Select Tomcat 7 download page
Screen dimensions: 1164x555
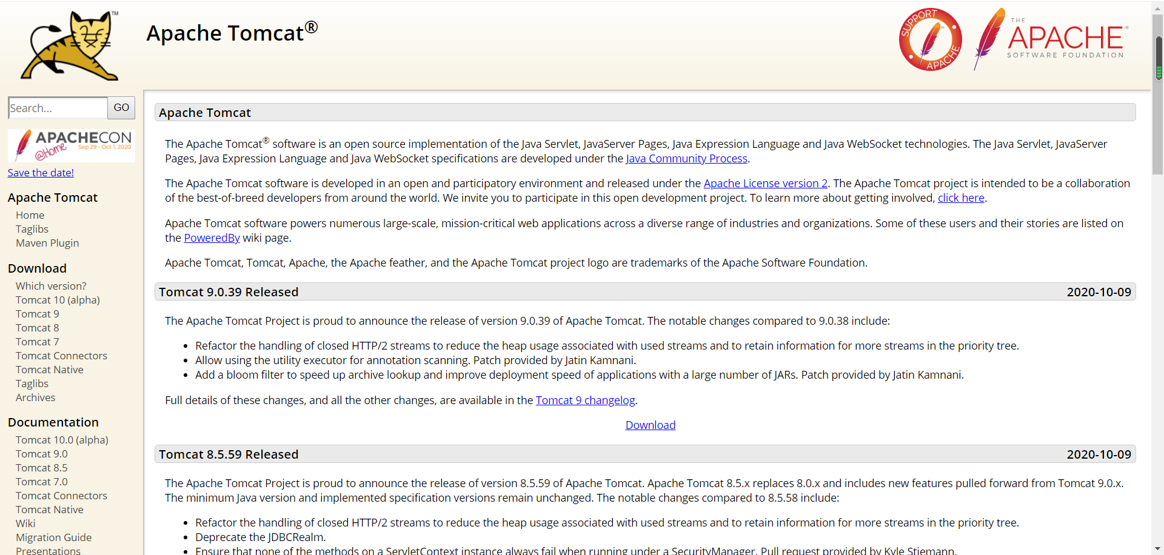coord(38,342)
